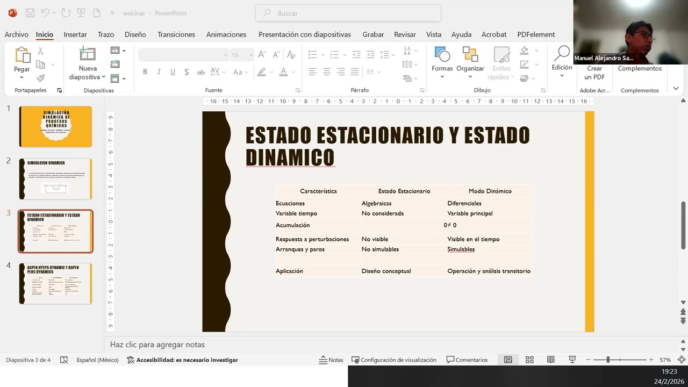Start Slide Show from status bar

(x=572, y=360)
